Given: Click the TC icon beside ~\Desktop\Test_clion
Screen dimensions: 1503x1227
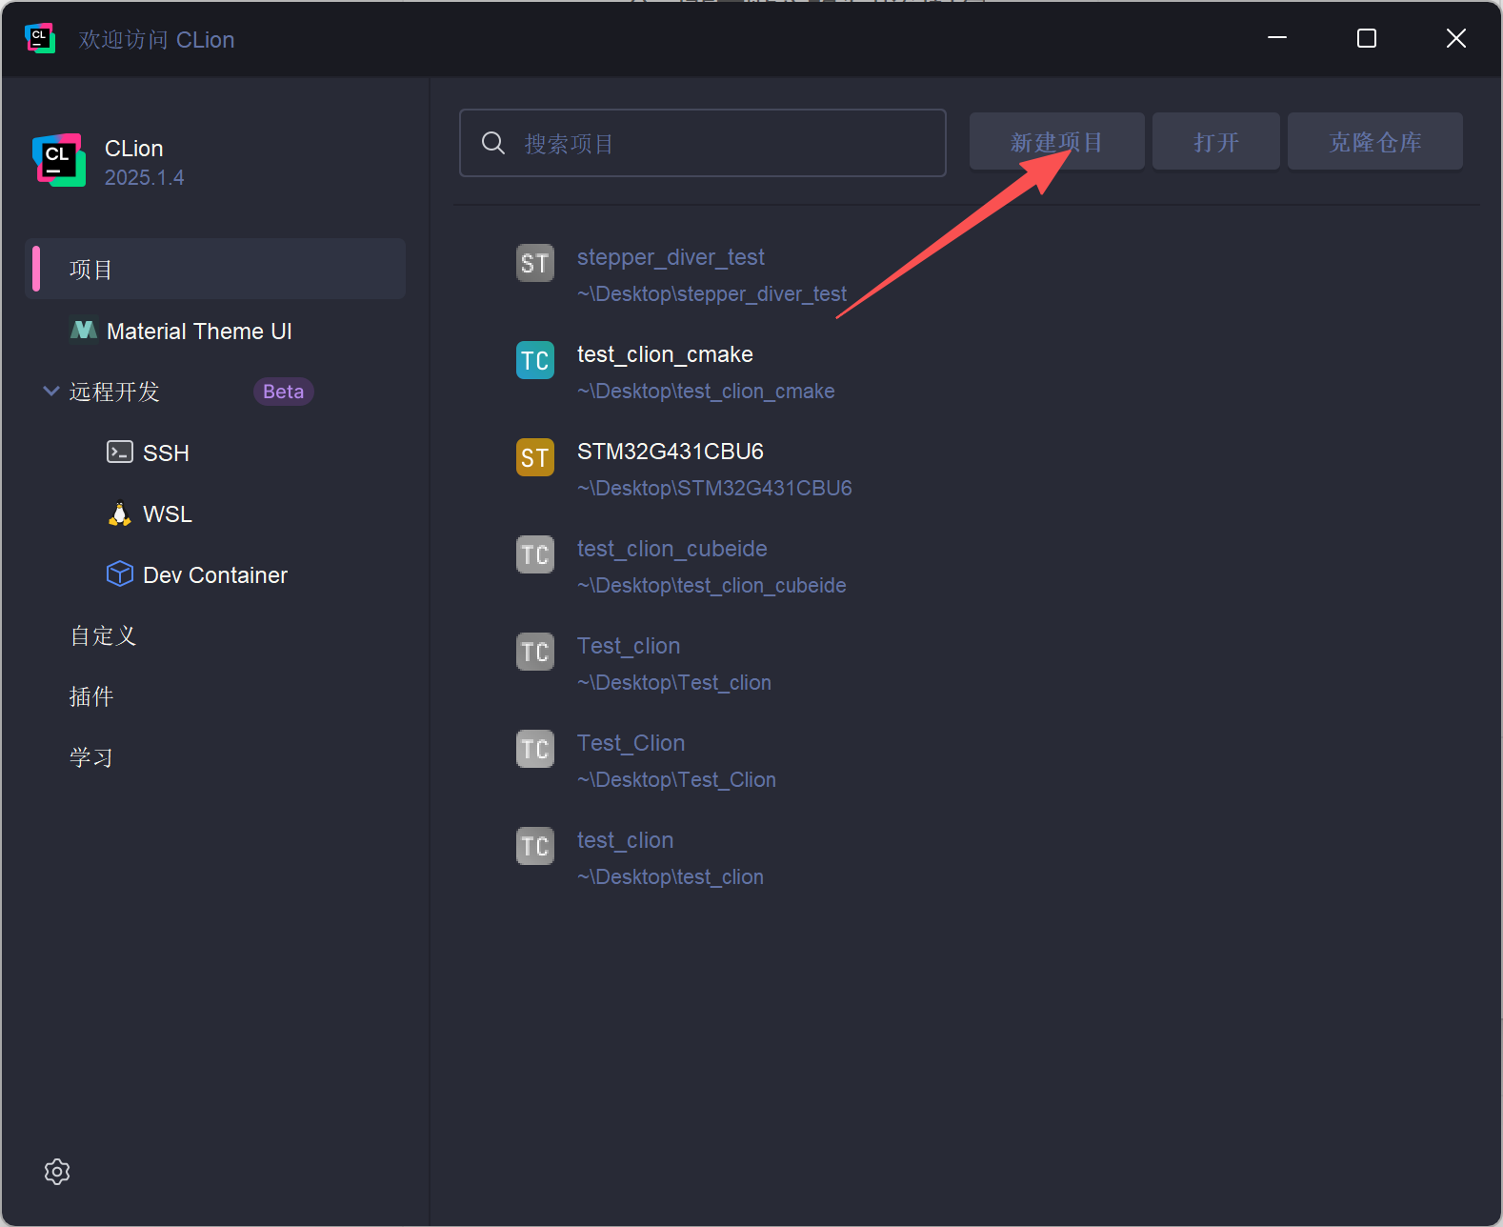Looking at the screenshot, I should (x=535, y=652).
